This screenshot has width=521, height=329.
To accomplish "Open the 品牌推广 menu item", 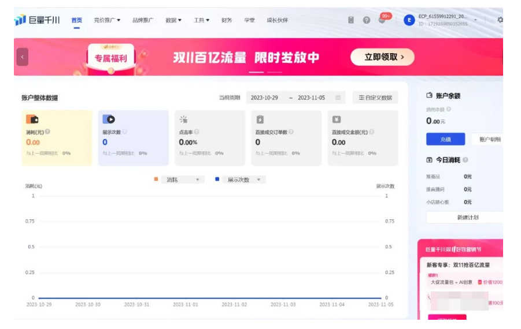I will [x=143, y=20].
